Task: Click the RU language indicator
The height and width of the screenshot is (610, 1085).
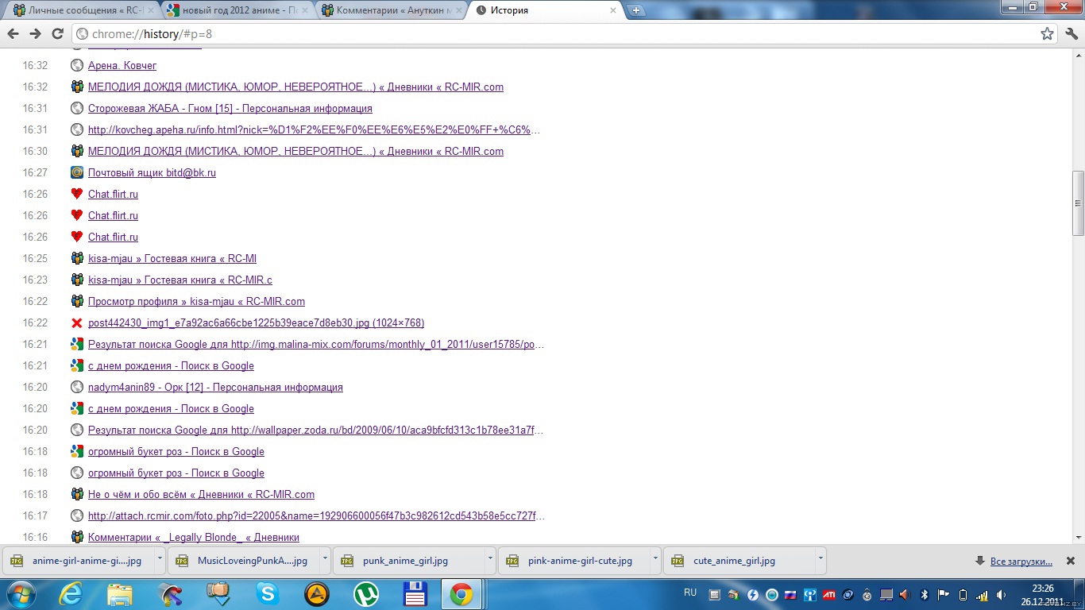Action: [690, 593]
